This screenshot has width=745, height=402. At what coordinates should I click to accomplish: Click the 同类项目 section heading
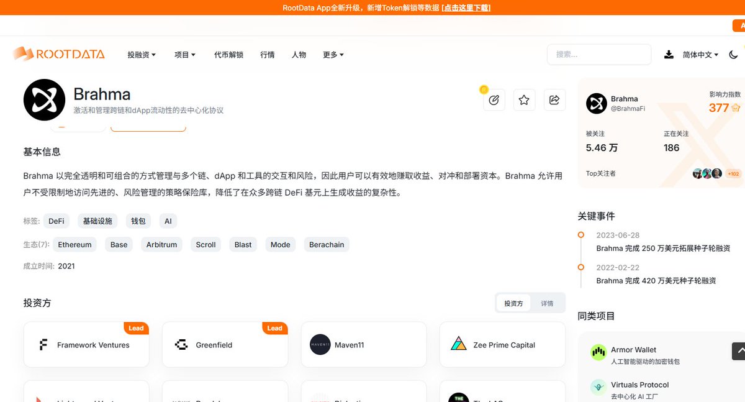coord(596,316)
